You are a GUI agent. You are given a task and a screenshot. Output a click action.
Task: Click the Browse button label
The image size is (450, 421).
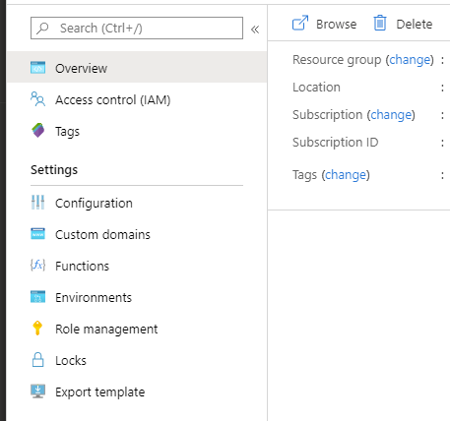coord(337,25)
